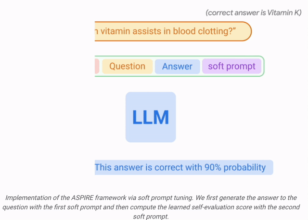Click the blue LLM box

tap(151, 117)
